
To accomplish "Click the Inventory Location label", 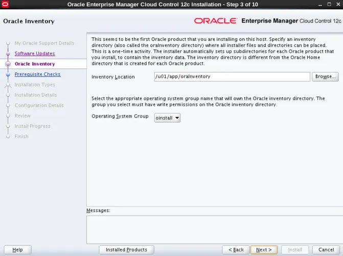I will tap(113, 77).
